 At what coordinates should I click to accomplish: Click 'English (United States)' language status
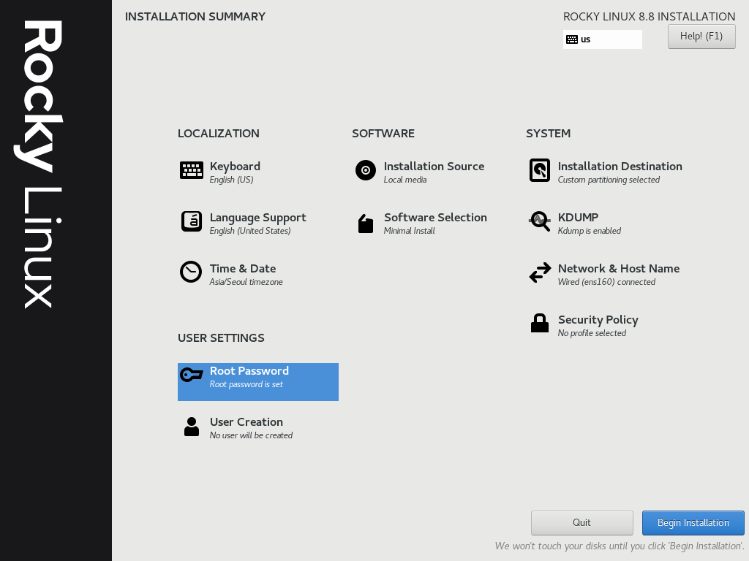point(250,231)
